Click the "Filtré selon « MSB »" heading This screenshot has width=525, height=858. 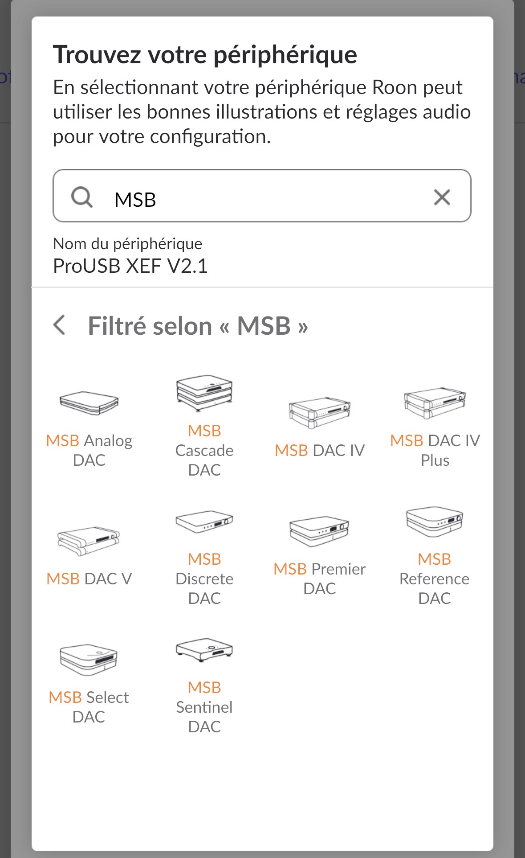point(198,326)
